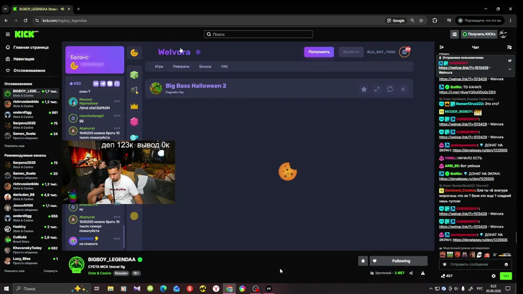The image size is (523, 294).
Task: Open Windows Task View in taskbar
Action: 97,289
